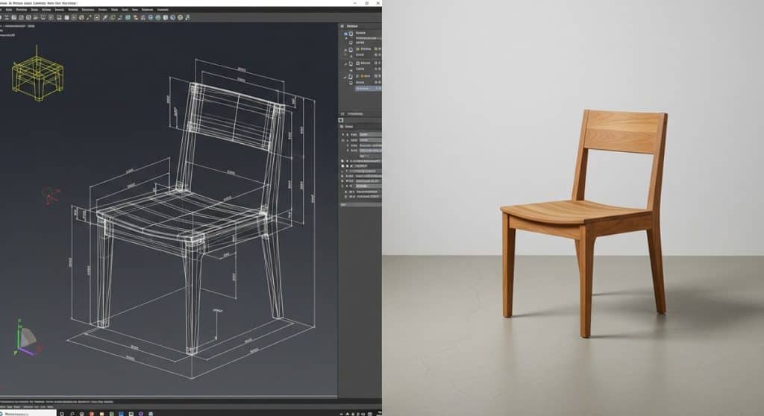The height and width of the screenshot is (416, 764).
Task: Click the diagonal pencil-shaped toolbar icon
Action: click(x=104, y=17)
